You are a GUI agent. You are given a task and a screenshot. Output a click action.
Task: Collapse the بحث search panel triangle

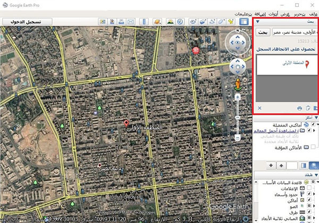coord(258,22)
